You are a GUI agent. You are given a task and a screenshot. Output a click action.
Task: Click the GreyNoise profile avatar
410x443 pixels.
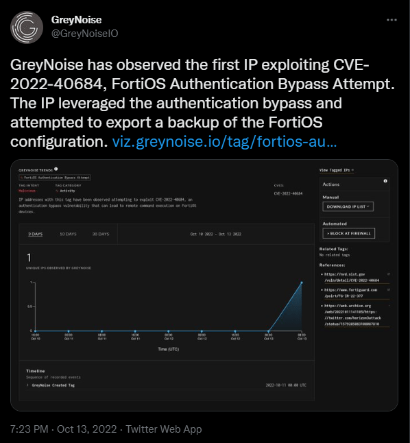pyautogui.click(x=27, y=27)
